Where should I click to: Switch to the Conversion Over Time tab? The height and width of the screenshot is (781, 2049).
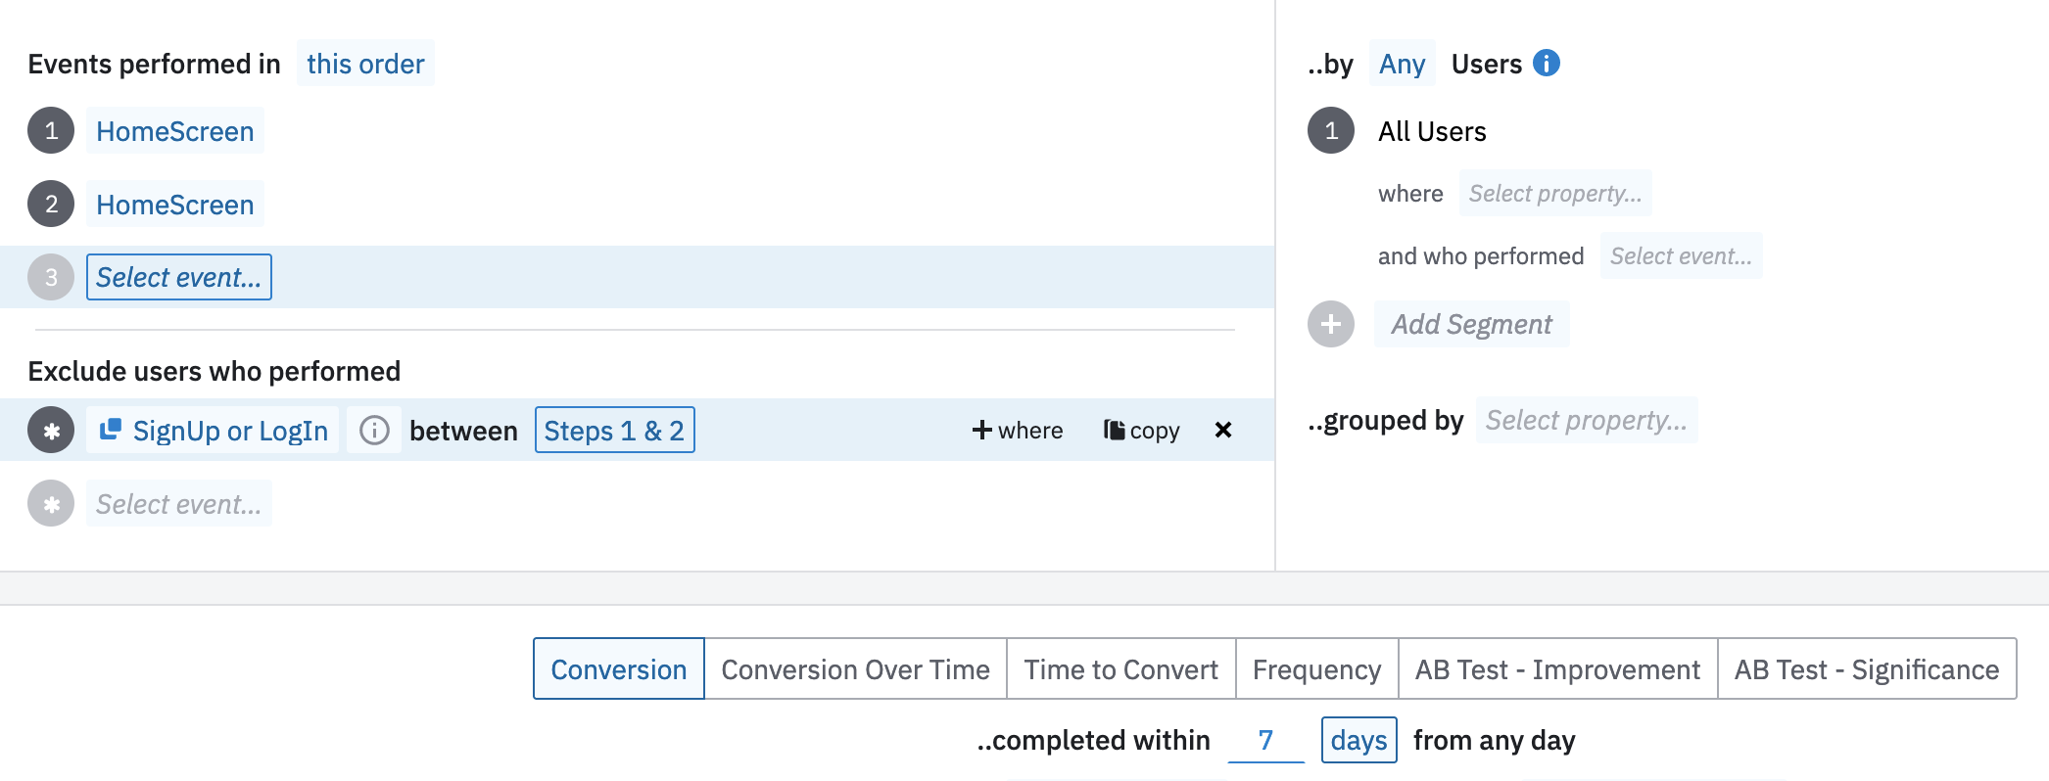(855, 669)
